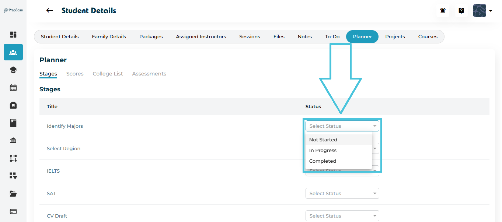This screenshot has width=502, height=222.
Task: Open the folder icon in sidebar
Action: click(x=13, y=194)
